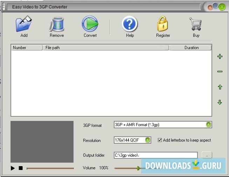
Task: Close the window with green X button
Action: (222, 7)
